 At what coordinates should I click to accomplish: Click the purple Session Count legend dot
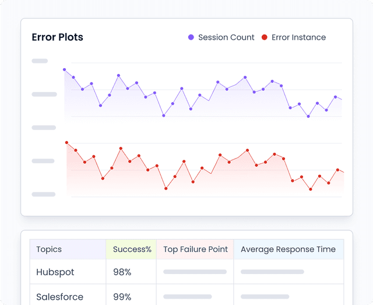point(191,37)
